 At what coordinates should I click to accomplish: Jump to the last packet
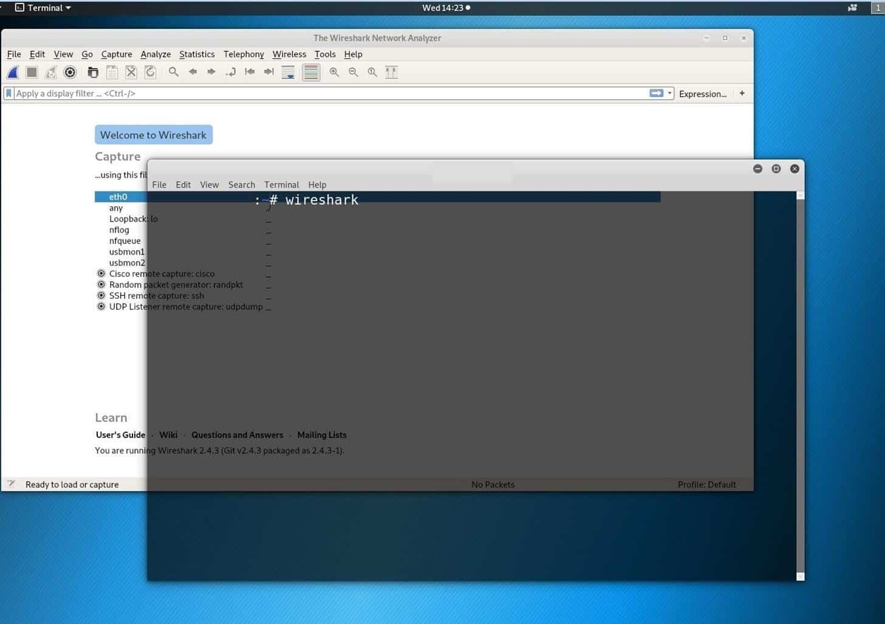pyautogui.click(x=269, y=72)
